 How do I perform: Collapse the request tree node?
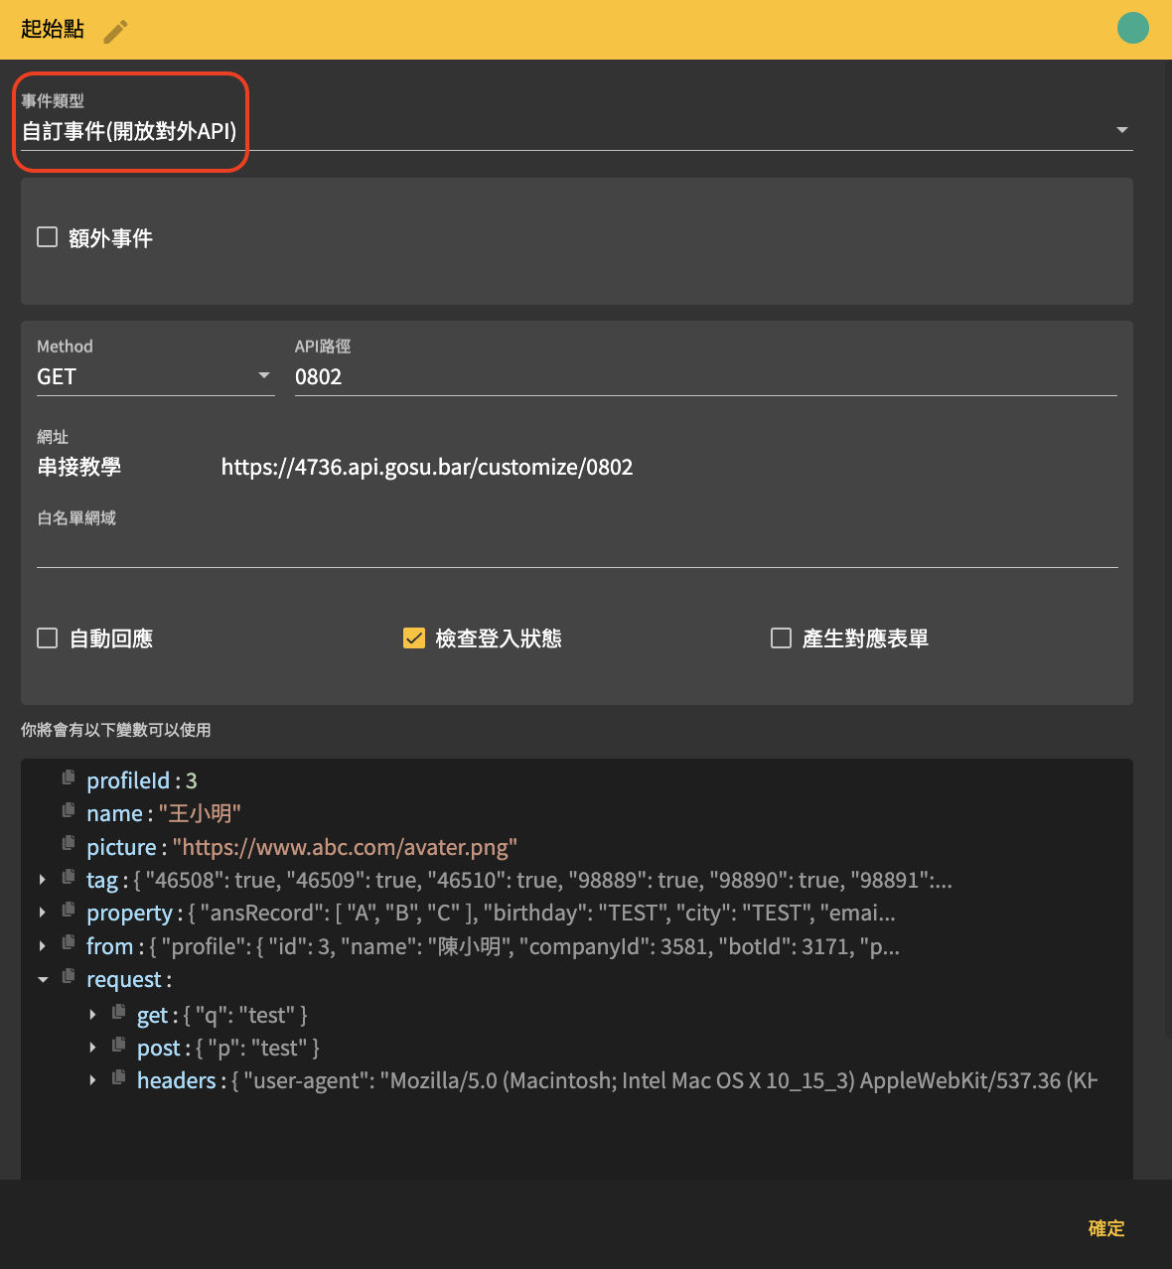coord(43,980)
